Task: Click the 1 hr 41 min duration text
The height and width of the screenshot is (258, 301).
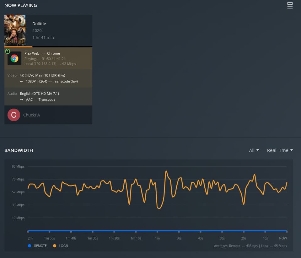Action: 43,37
